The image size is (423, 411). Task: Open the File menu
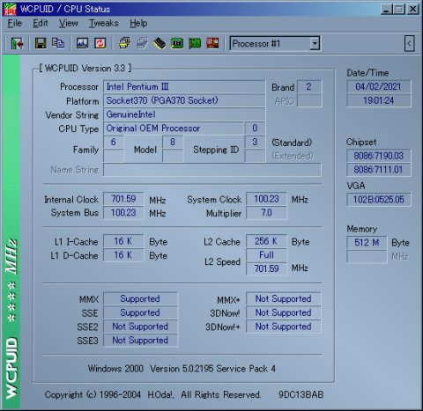pyautogui.click(x=15, y=23)
